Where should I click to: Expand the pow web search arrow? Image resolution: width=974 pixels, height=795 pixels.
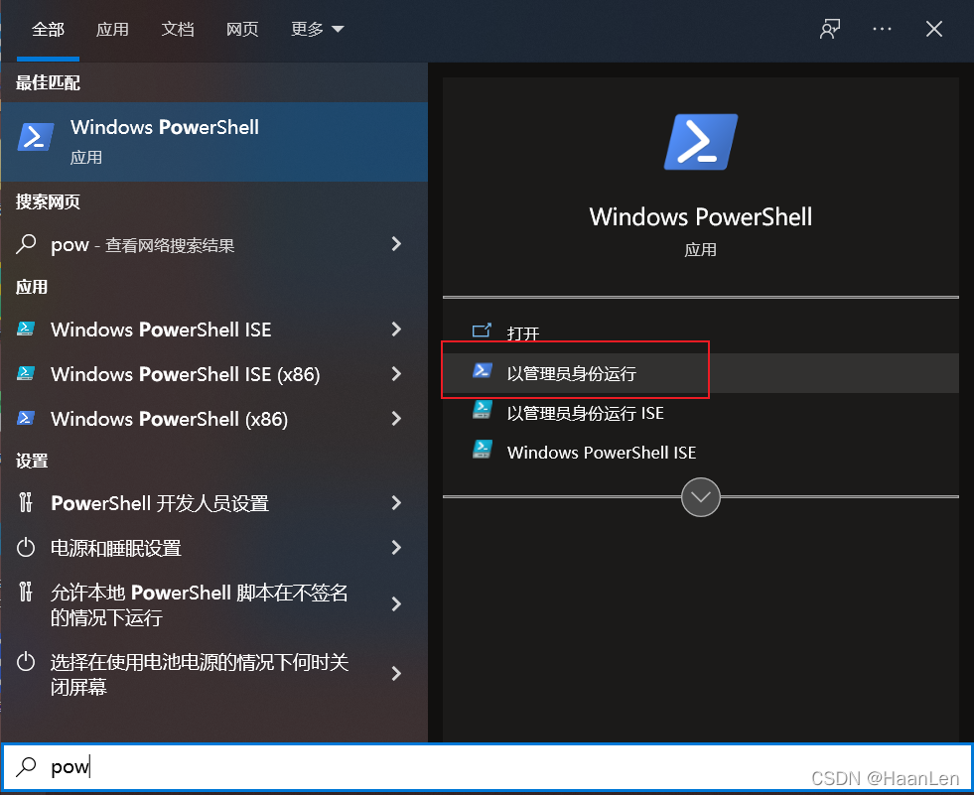click(x=396, y=244)
